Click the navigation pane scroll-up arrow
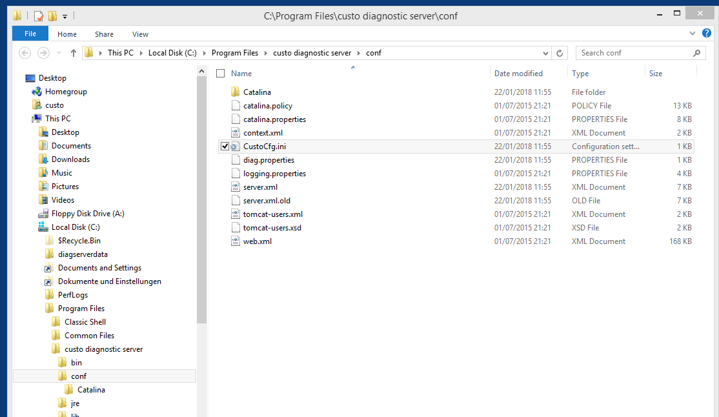The width and height of the screenshot is (719, 417). click(201, 71)
